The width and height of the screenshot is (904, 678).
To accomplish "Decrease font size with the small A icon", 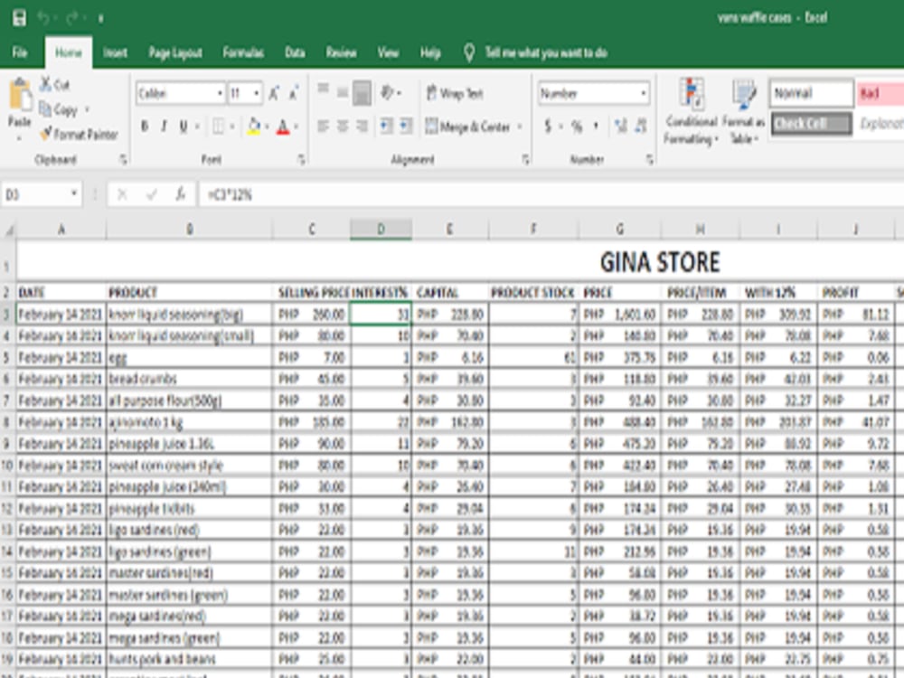I will (x=294, y=93).
